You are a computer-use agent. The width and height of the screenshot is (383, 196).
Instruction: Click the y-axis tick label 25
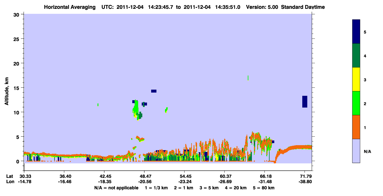[x=17, y=39]
